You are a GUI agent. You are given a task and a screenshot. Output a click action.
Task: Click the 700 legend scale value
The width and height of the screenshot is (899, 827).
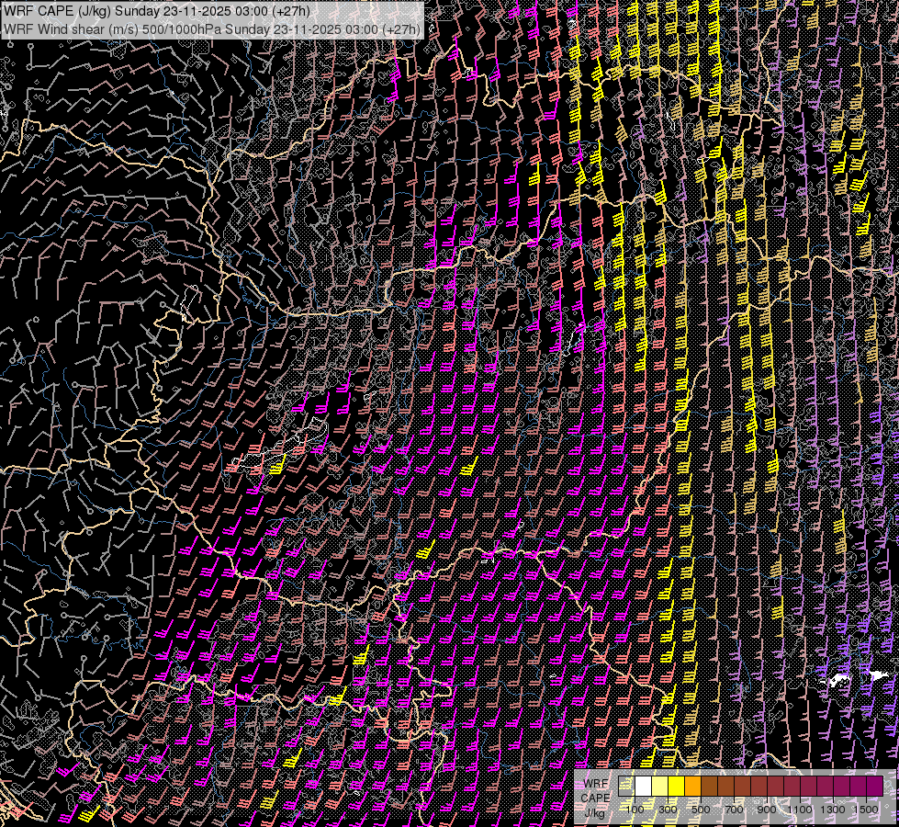pos(734,810)
